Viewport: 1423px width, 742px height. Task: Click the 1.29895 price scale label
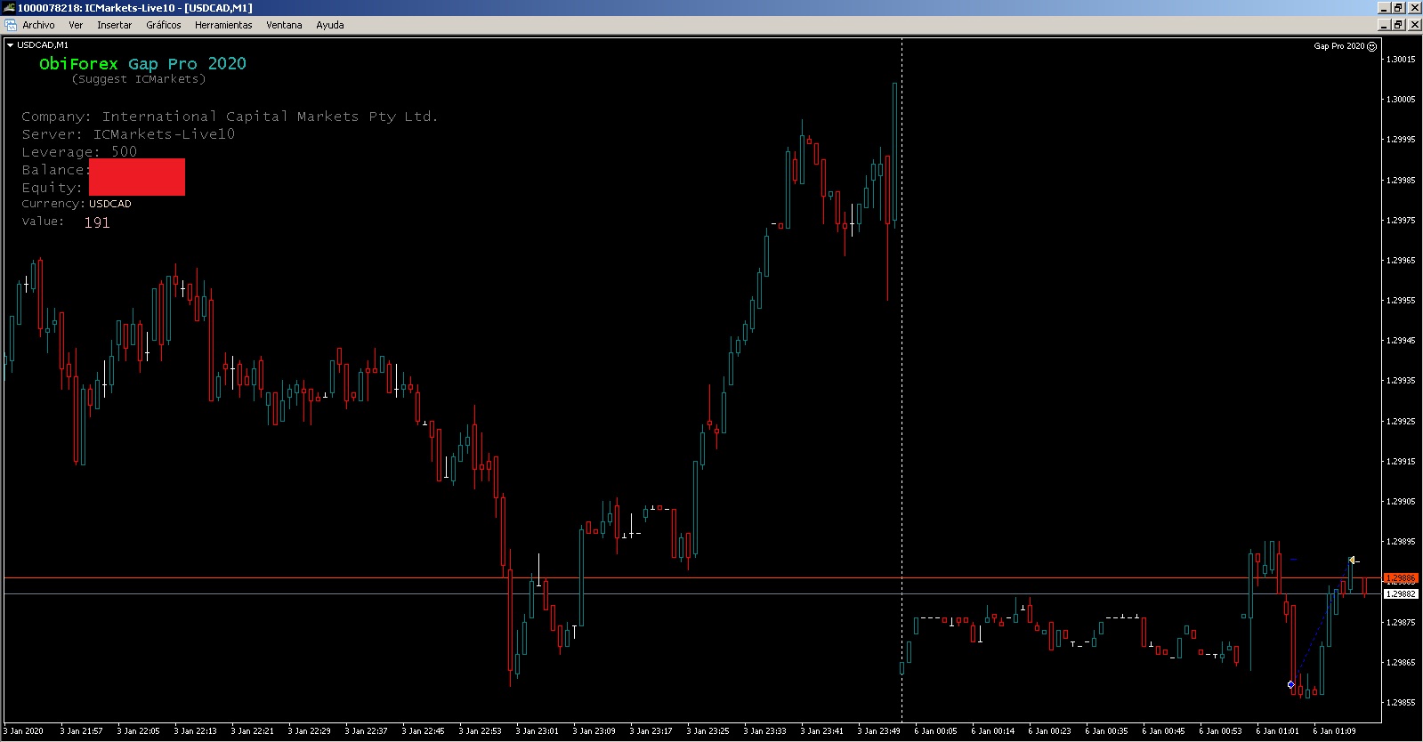pos(1401,542)
